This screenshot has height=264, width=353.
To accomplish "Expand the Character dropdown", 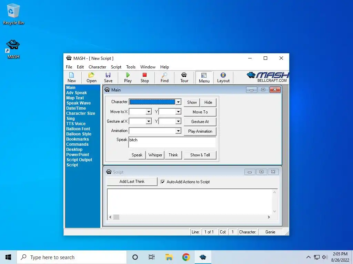I will [178, 102].
